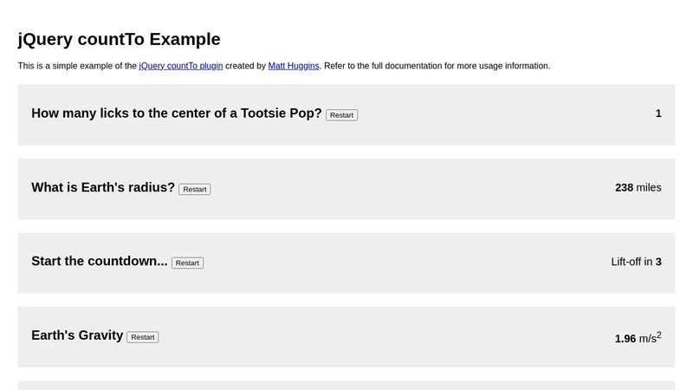
Task: Restart the Earth's Gravity counter
Action: click(142, 337)
